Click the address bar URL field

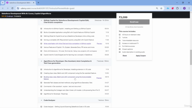pos(86,8)
